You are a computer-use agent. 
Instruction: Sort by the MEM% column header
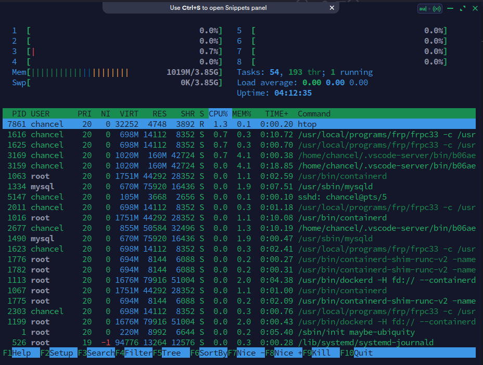point(241,113)
